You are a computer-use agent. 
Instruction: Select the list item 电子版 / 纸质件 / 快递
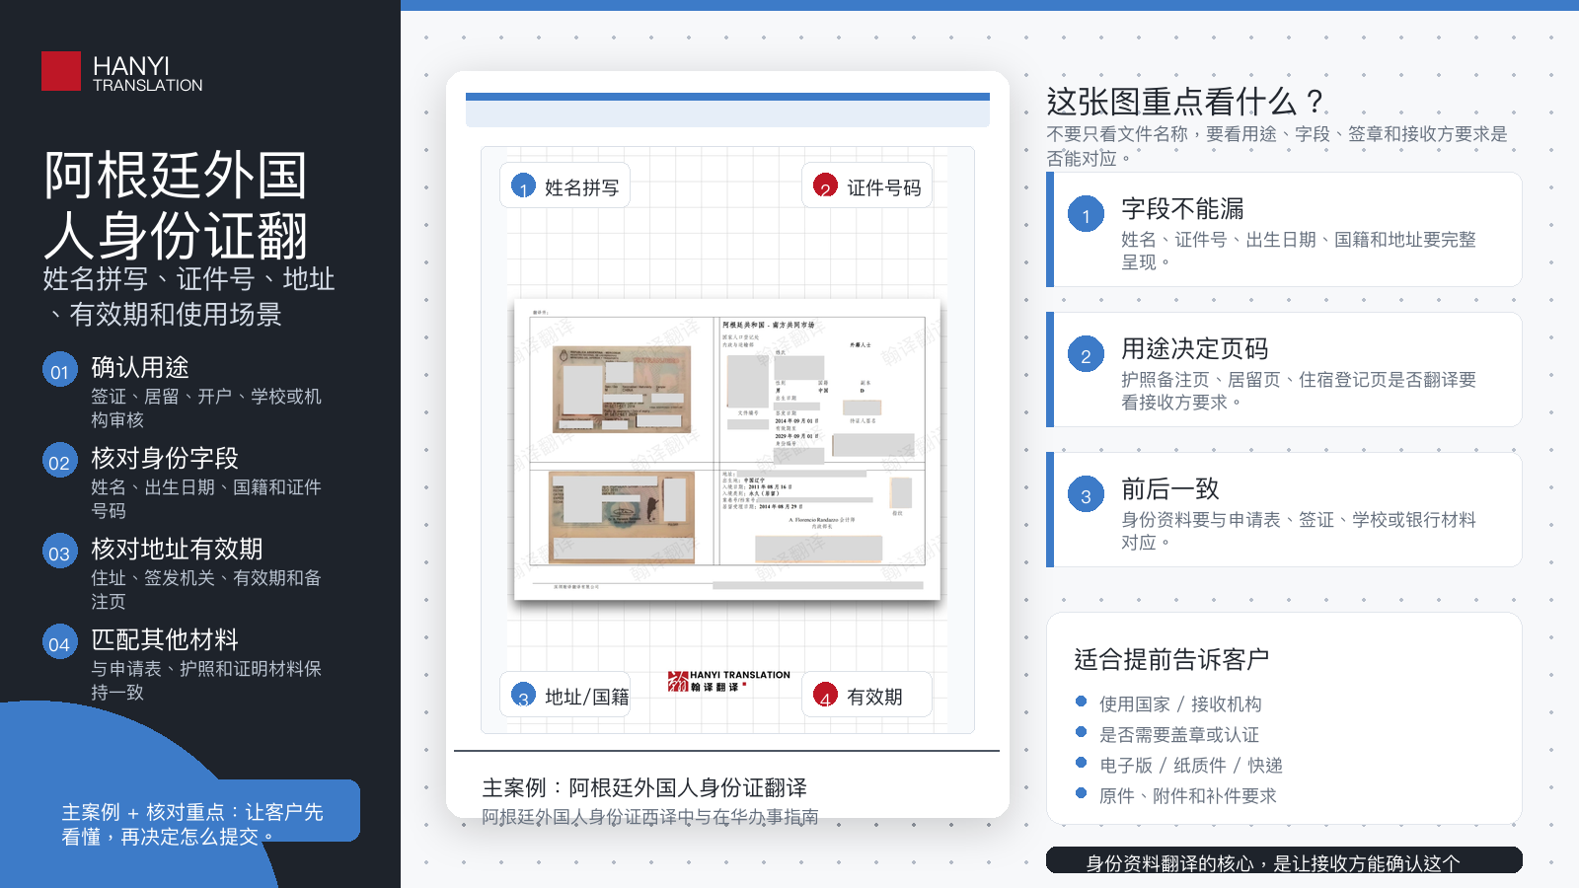click(1191, 765)
